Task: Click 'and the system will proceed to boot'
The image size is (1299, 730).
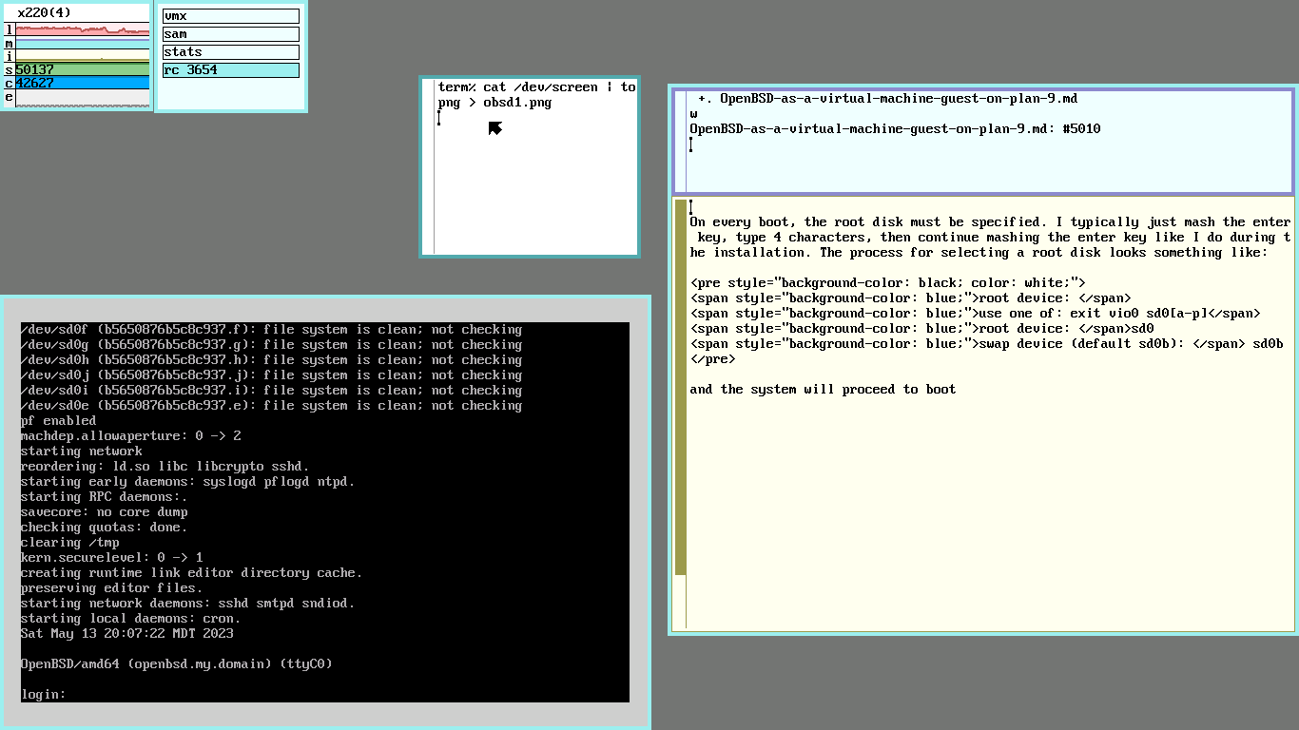Action: coord(823,390)
